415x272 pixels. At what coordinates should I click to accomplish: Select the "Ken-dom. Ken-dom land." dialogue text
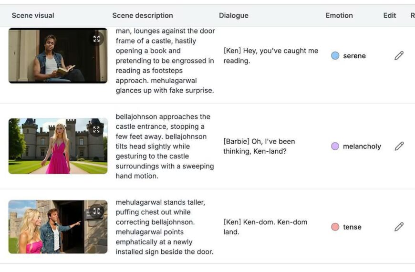click(x=265, y=227)
